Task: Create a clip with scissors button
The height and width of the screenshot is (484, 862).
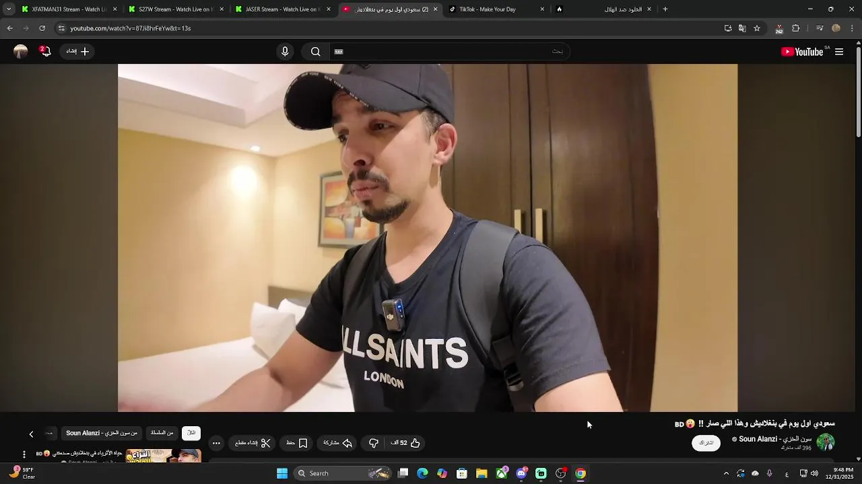Action: (x=253, y=443)
